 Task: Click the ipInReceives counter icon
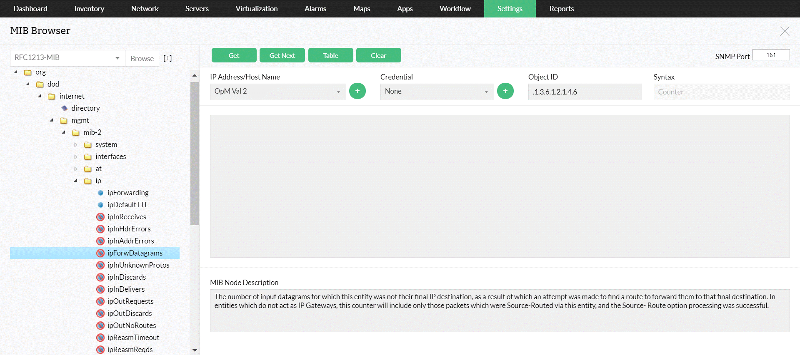100,217
